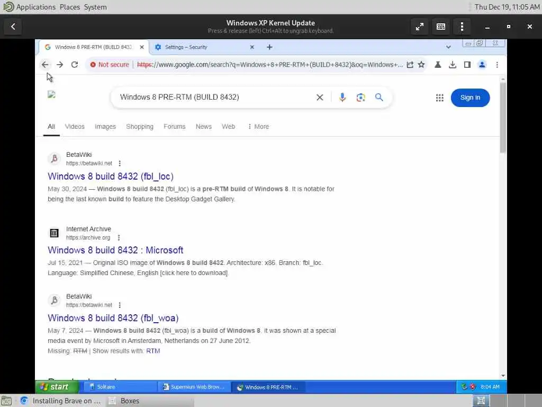Image resolution: width=542 pixels, height=407 pixels.
Task: Open Google apps grid
Action: (x=440, y=98)
